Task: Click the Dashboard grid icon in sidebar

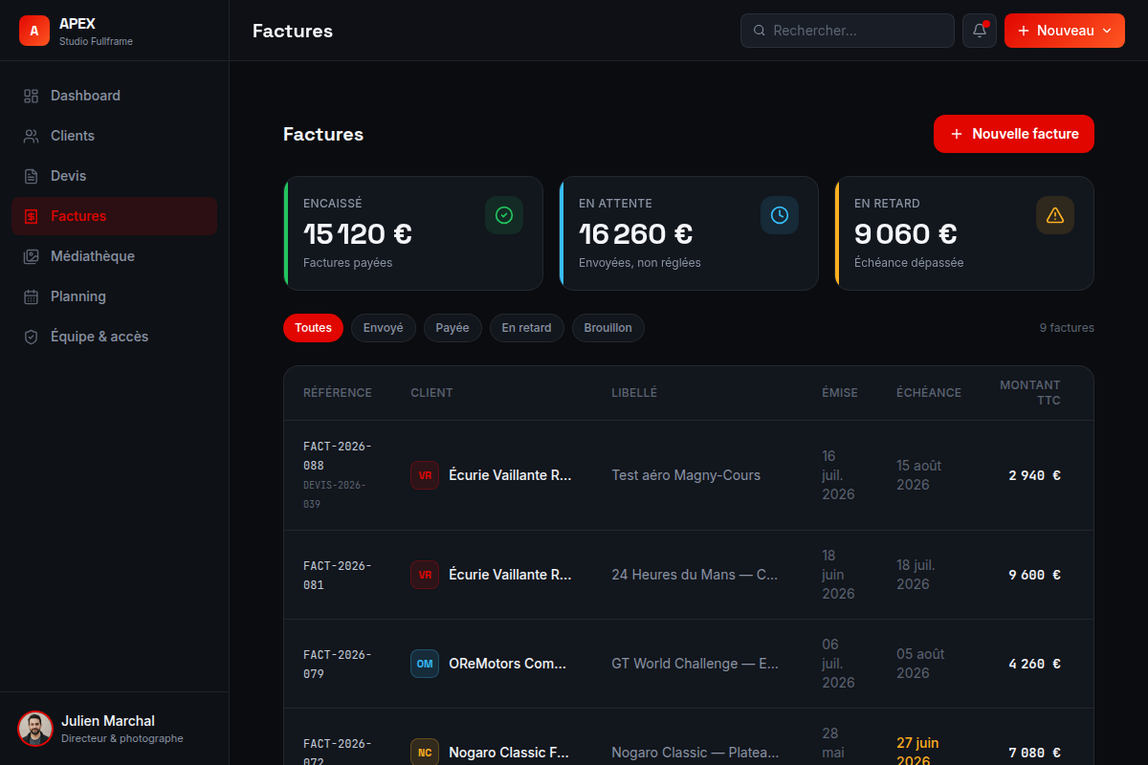Action: coord(31,96)
